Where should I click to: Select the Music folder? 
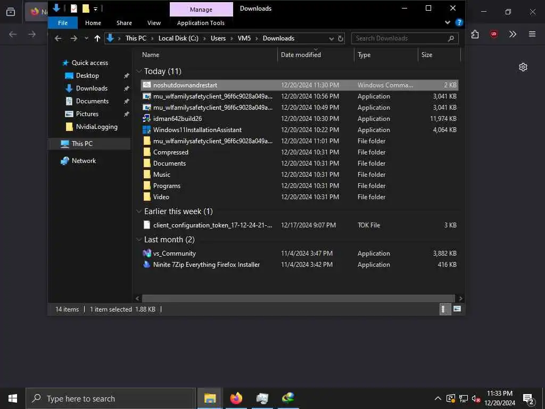(162, 175)
